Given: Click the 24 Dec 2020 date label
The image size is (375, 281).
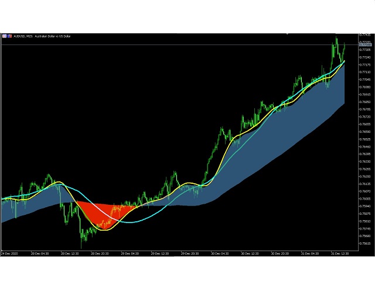Looking at the screenshot, I should [x=9, y=253].
